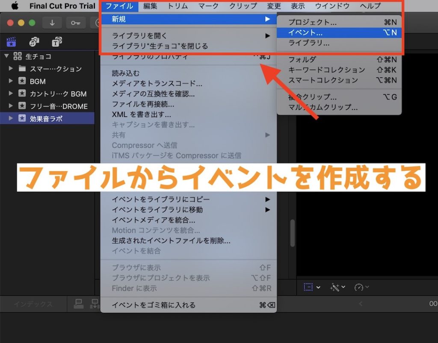
Task: Select the enhancements magic wand icon
Action: [x=336, y=287]
